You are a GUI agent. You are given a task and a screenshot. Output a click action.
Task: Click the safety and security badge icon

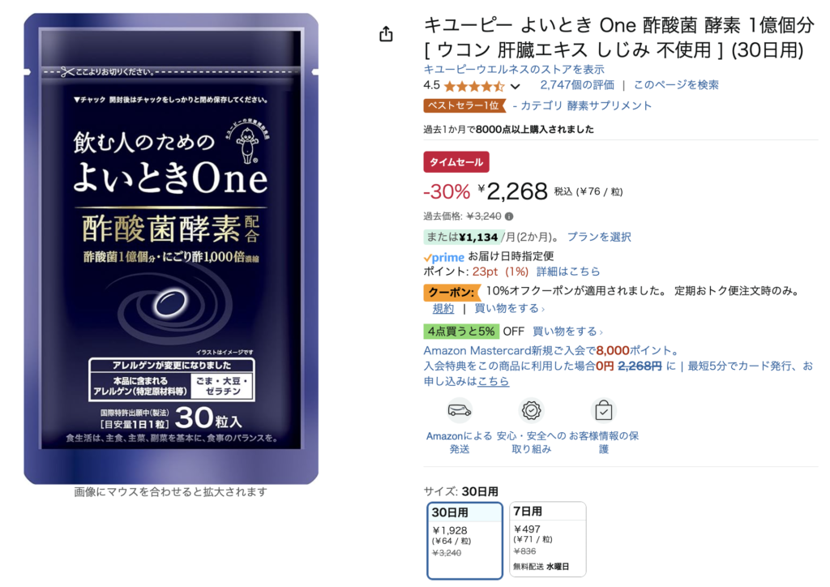pos(531,410)
